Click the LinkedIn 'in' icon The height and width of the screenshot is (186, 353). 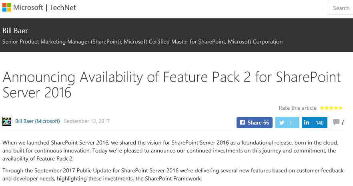[x=307, y=123]
